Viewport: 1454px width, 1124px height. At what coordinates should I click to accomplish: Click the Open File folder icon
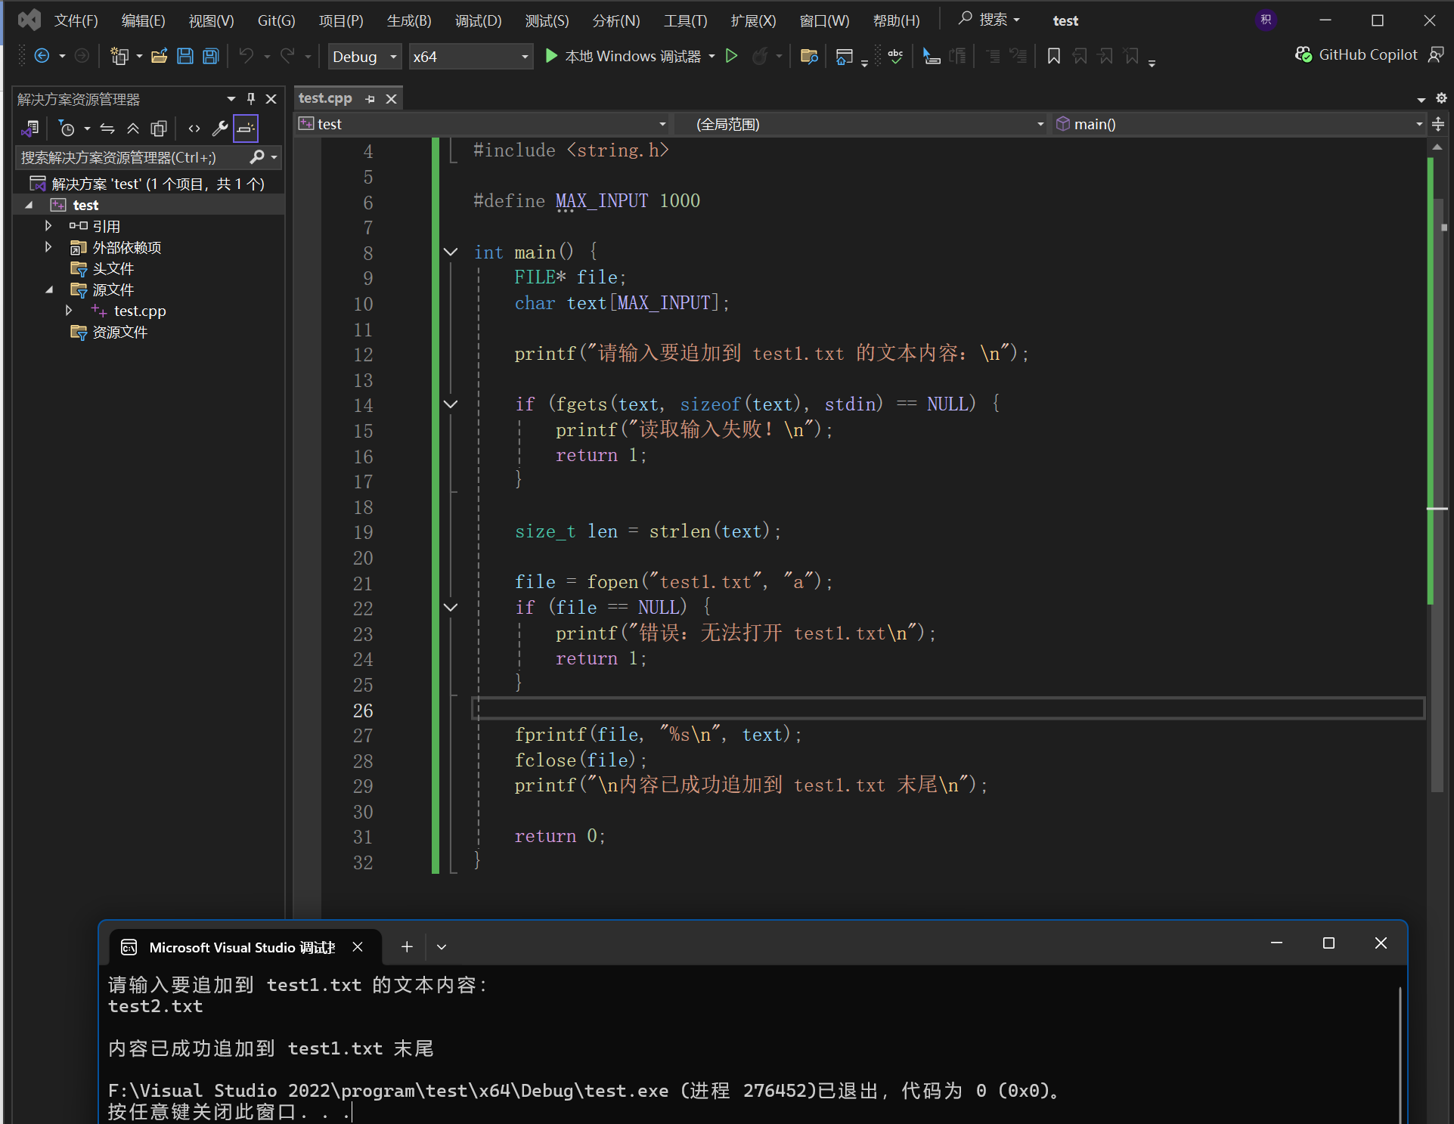pyautogui.click(x=159, y=56)
